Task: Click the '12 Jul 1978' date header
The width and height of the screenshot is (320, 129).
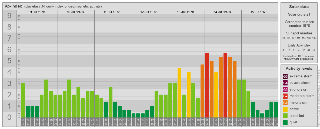Action: tap(149, 12)
